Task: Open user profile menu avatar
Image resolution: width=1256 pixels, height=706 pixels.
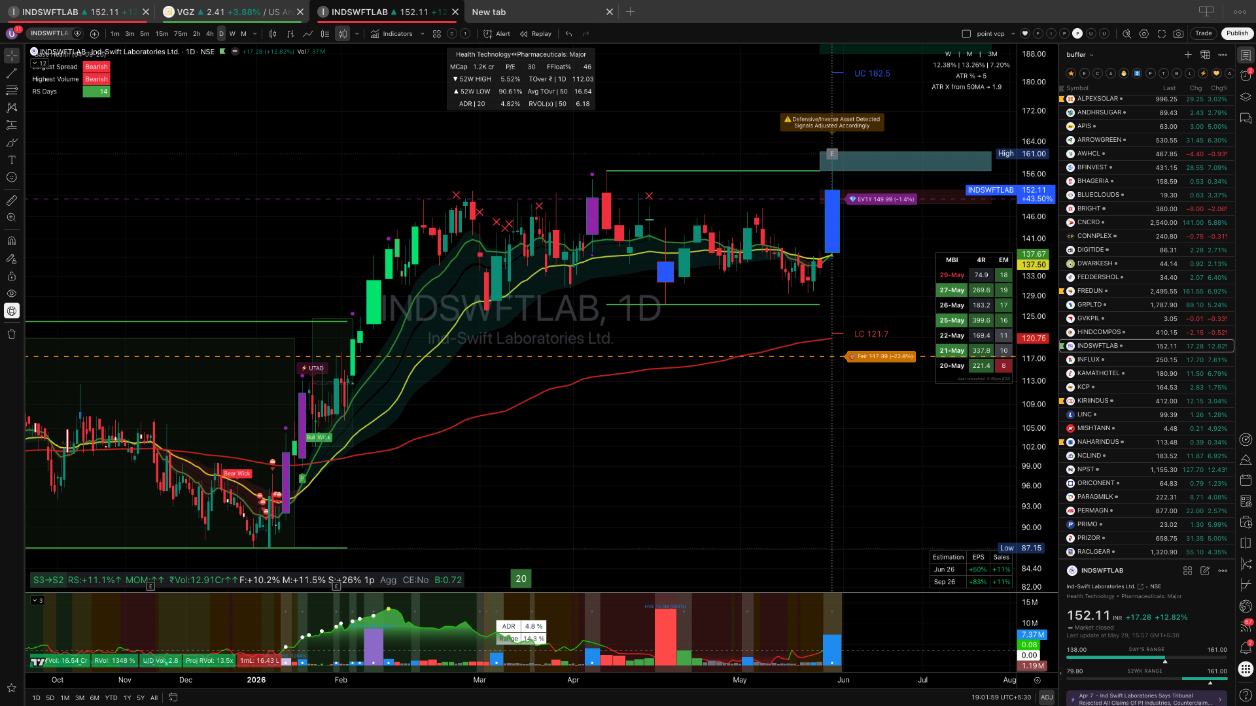Action: click(12, 33)
